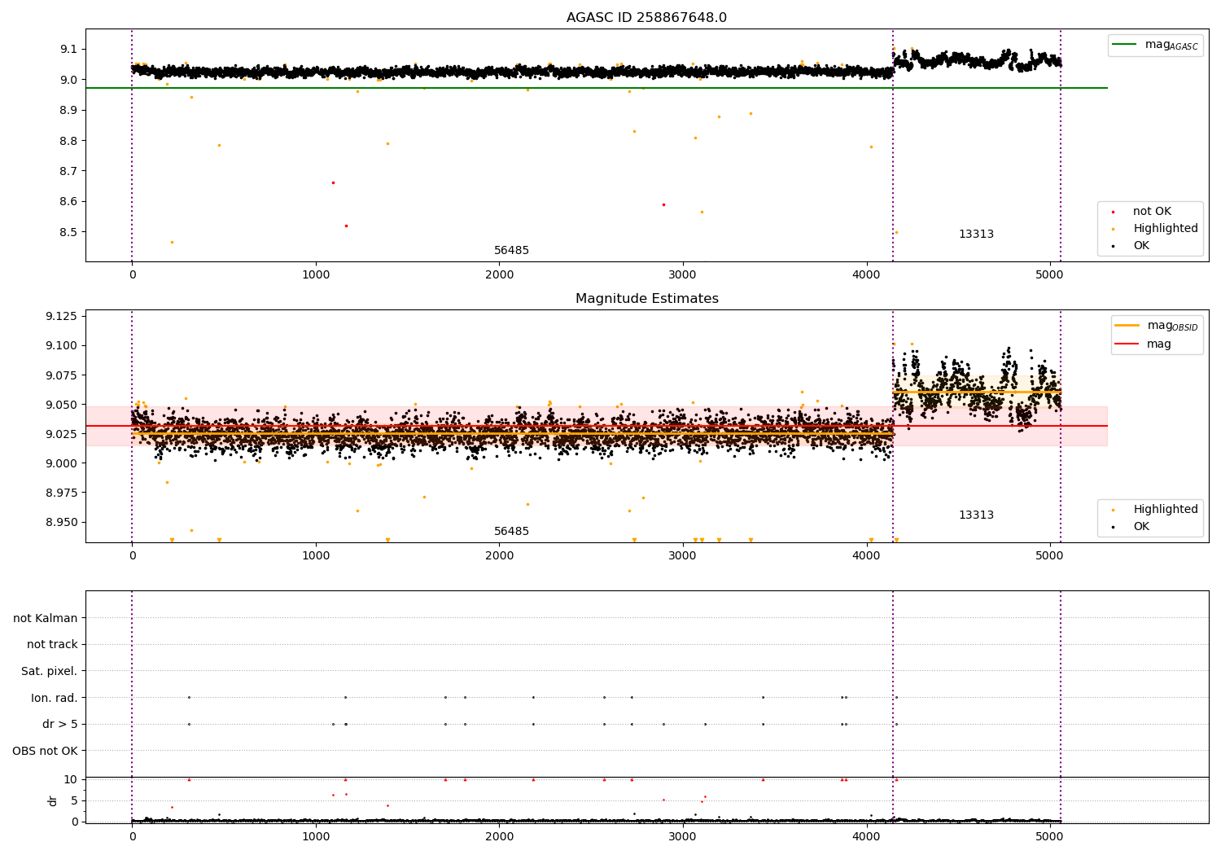The width and height of the screenshot is (1221, 855).
Task: Click the "not Kalman" axis label
Action: 46,619
